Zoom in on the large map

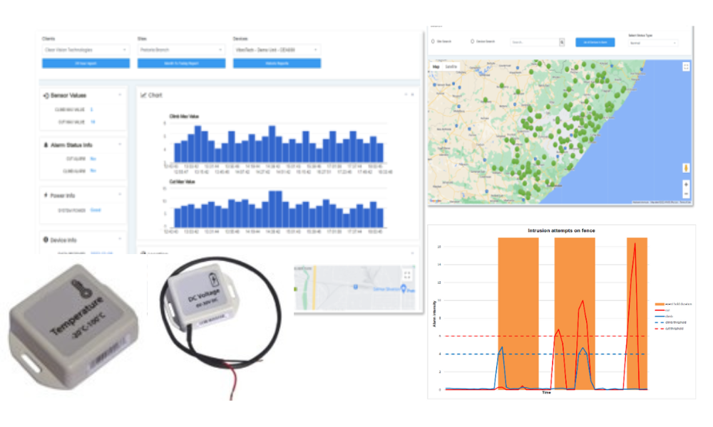(686, 184)
